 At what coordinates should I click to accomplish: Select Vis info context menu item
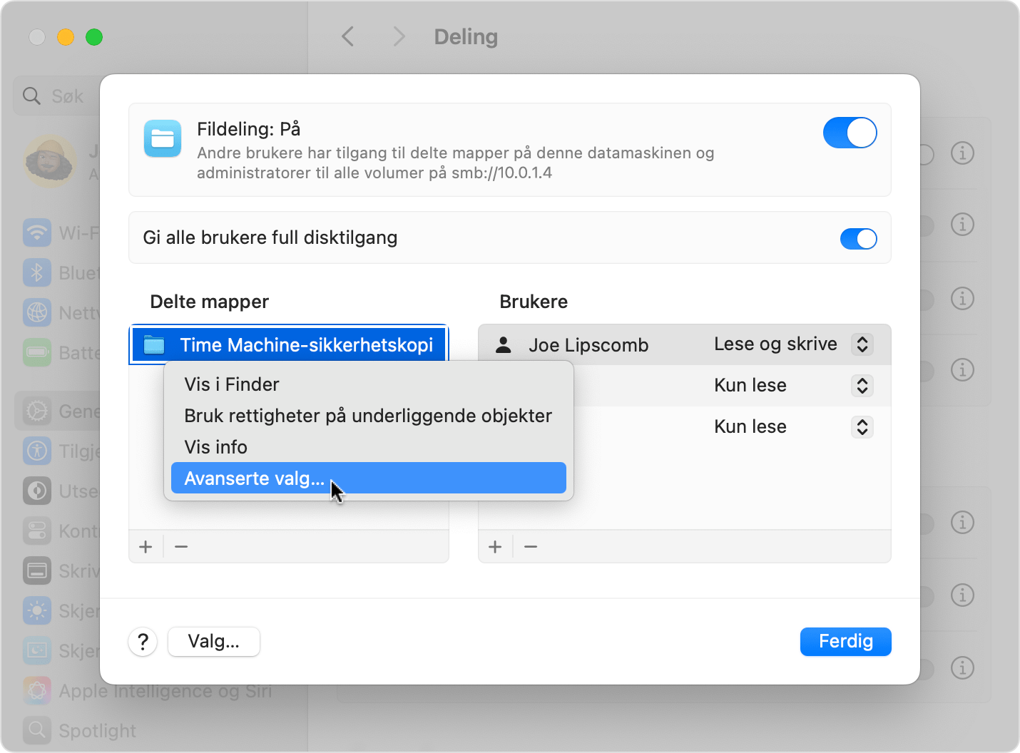pyautogui.click(x=368, y=447)
